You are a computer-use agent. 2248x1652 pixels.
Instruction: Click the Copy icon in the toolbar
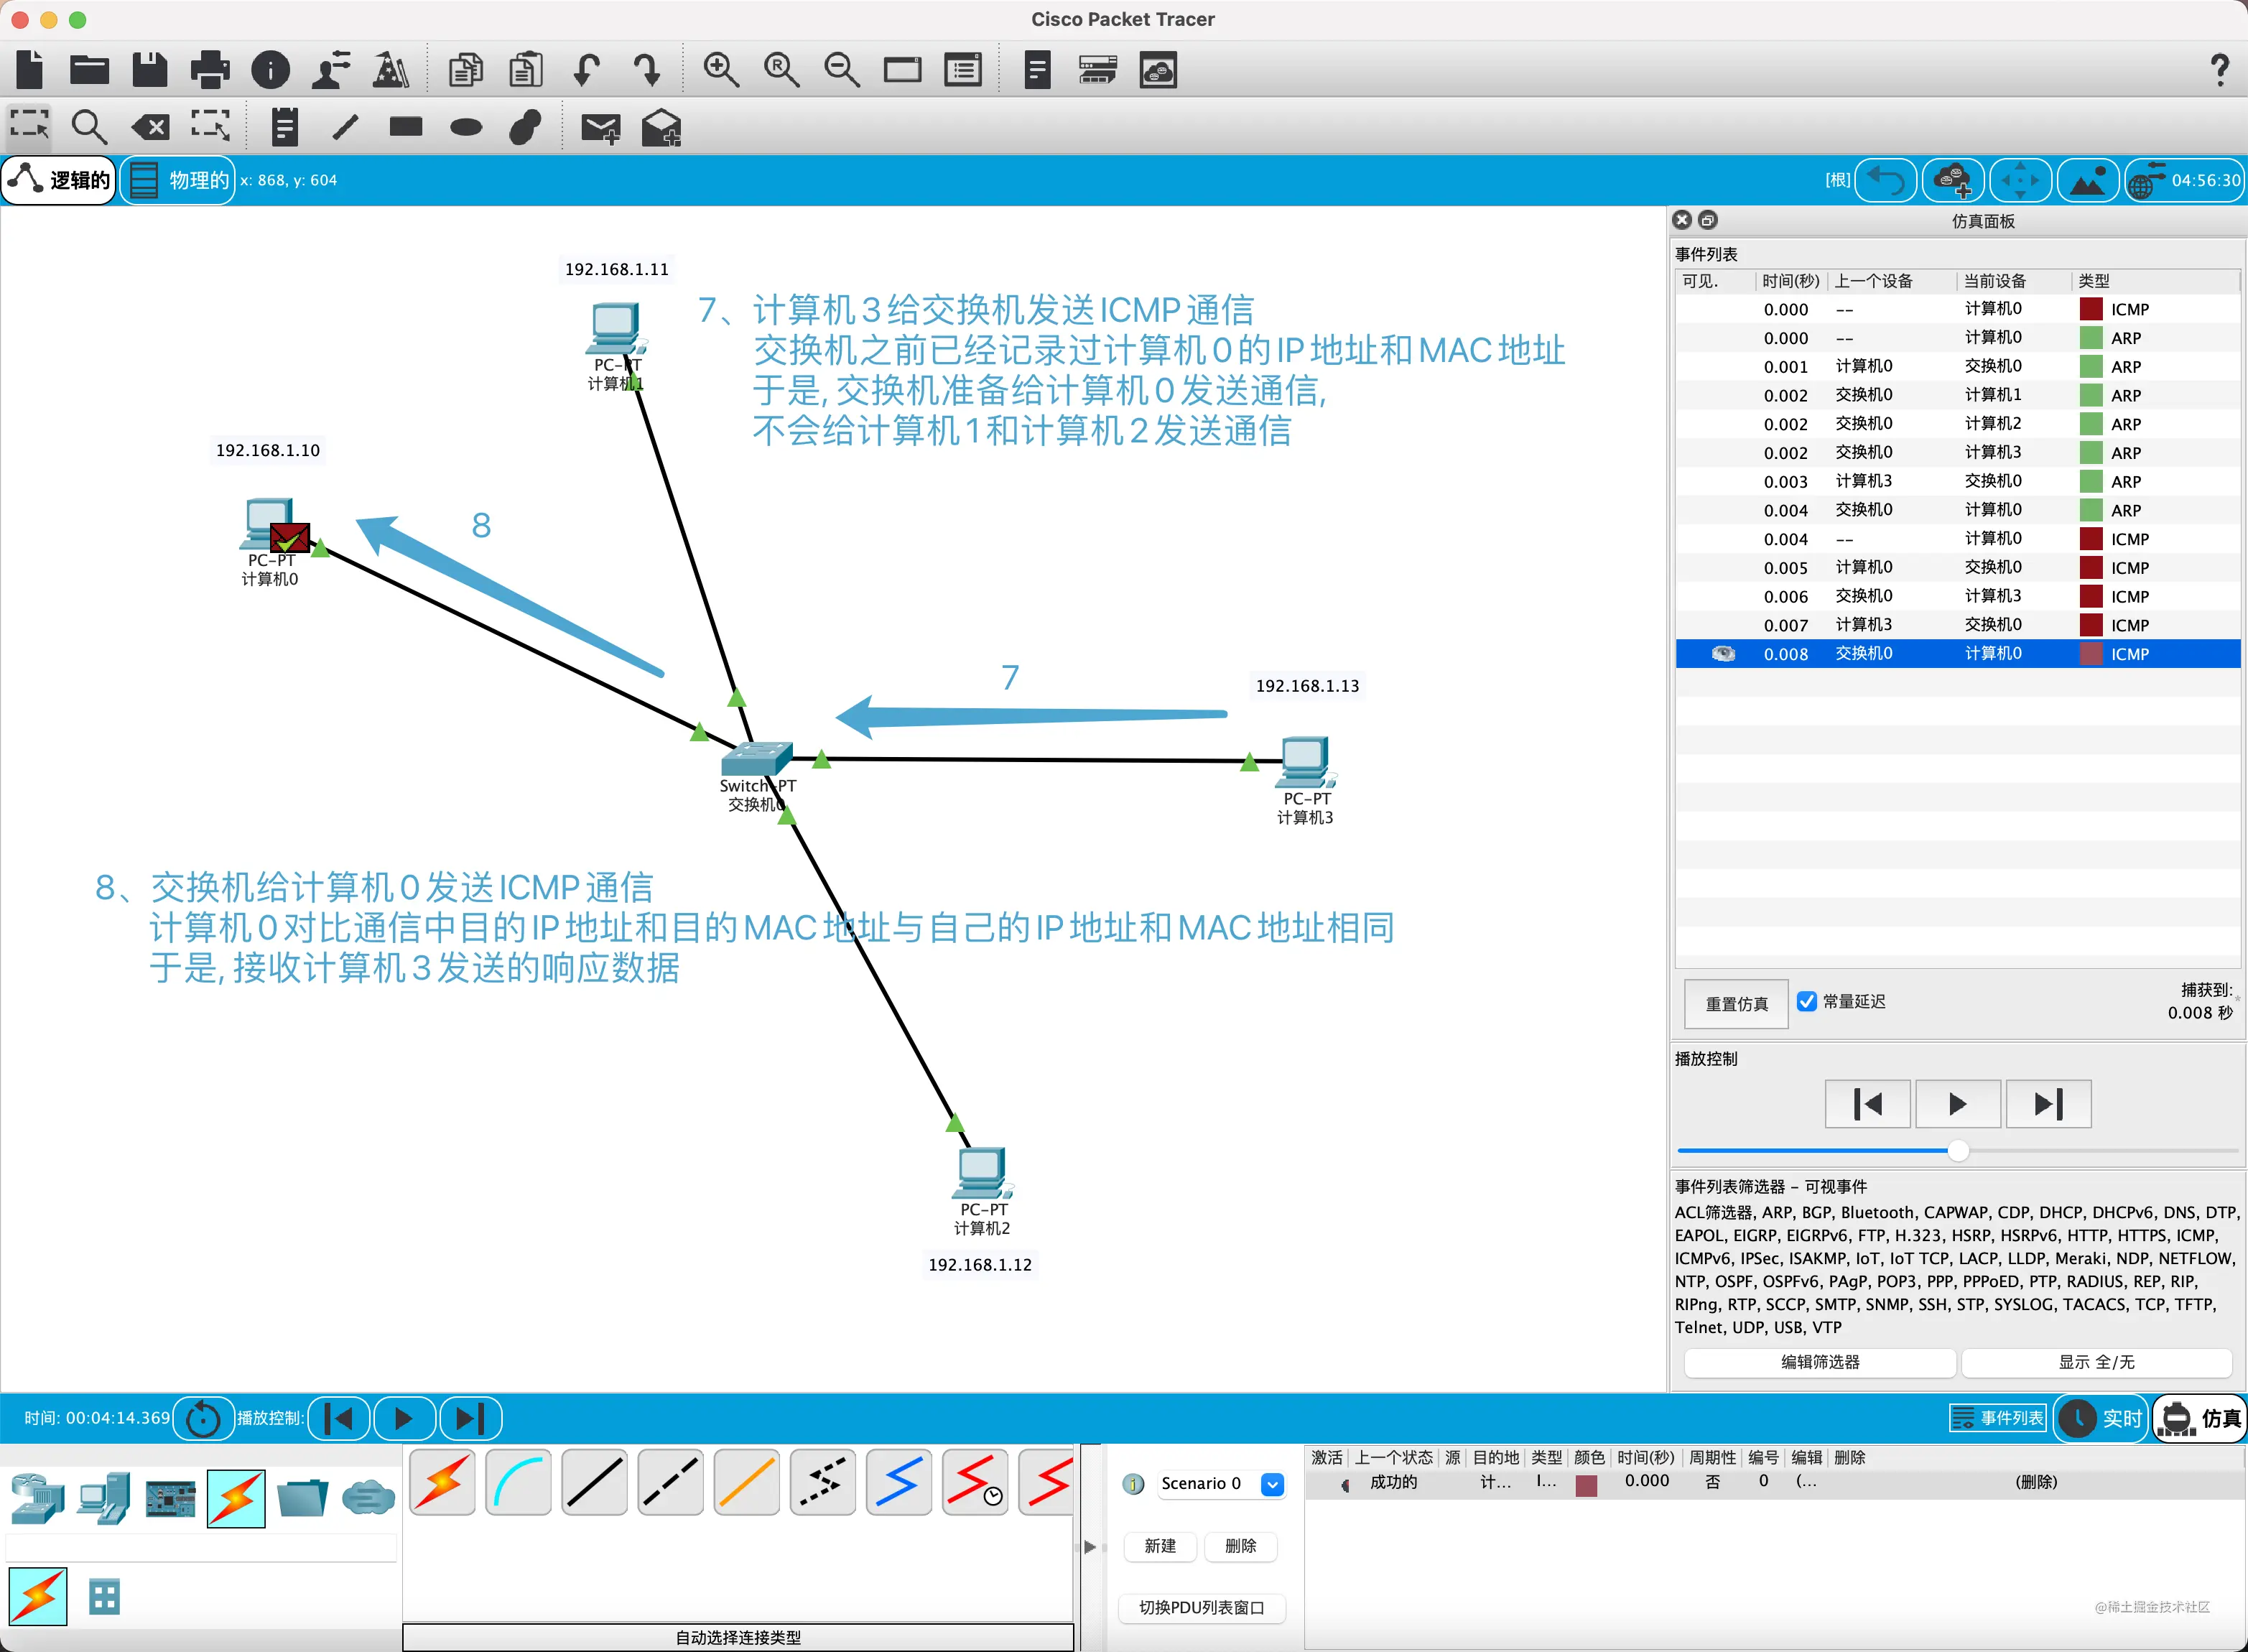tap(465, 69)
